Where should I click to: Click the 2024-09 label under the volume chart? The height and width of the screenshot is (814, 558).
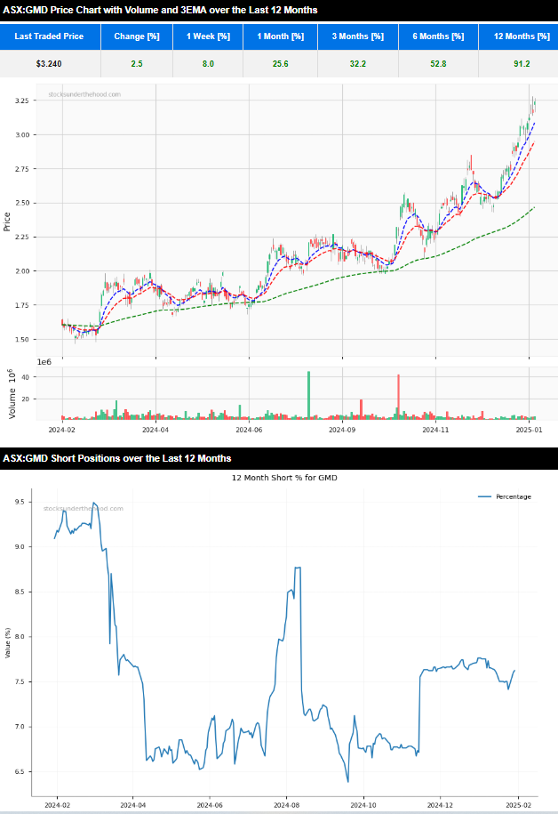[342, 430]
